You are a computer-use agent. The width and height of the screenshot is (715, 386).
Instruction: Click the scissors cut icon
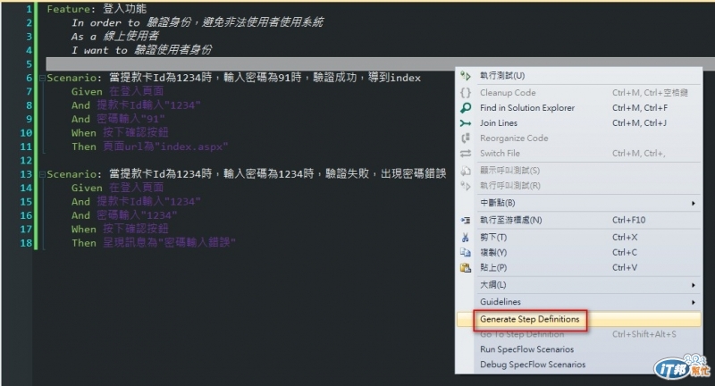click(x=465, y=237)
